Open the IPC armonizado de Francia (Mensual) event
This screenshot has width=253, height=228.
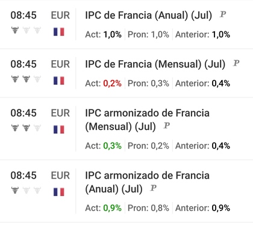click(x=147, y=120)
